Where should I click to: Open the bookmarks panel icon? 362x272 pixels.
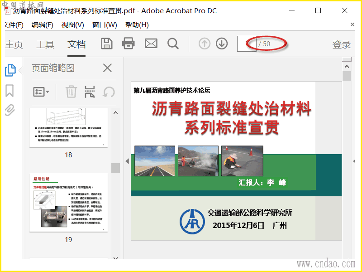pyautogui.click(x=10, y=90)
